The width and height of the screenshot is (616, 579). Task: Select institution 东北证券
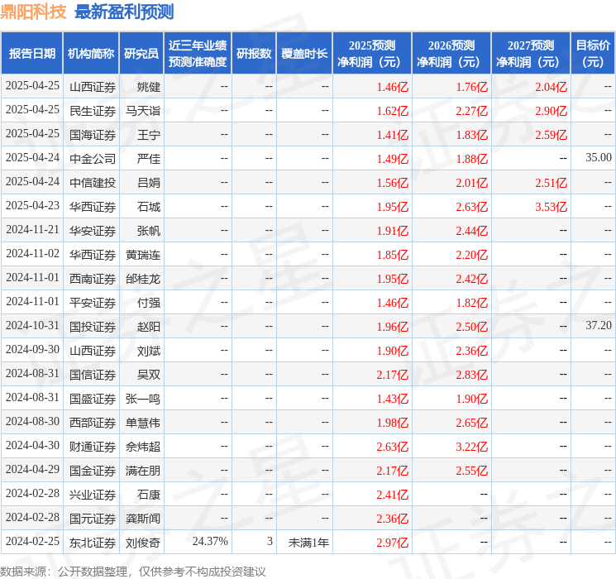(93, 543)
